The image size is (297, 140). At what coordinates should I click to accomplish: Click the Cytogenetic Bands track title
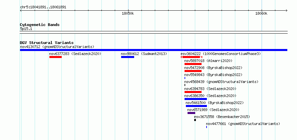point(40,25)
